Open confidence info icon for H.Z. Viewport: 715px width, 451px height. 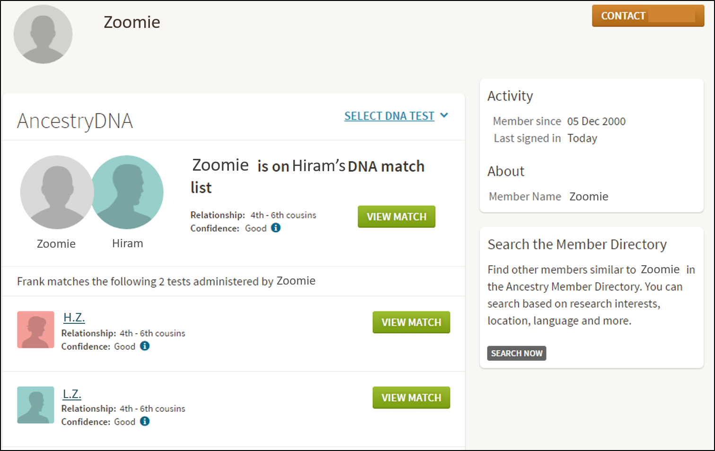tap(145, 346)
